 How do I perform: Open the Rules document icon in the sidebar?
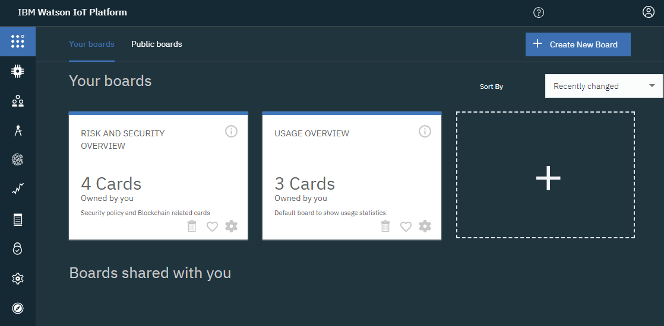pos(18,219)
